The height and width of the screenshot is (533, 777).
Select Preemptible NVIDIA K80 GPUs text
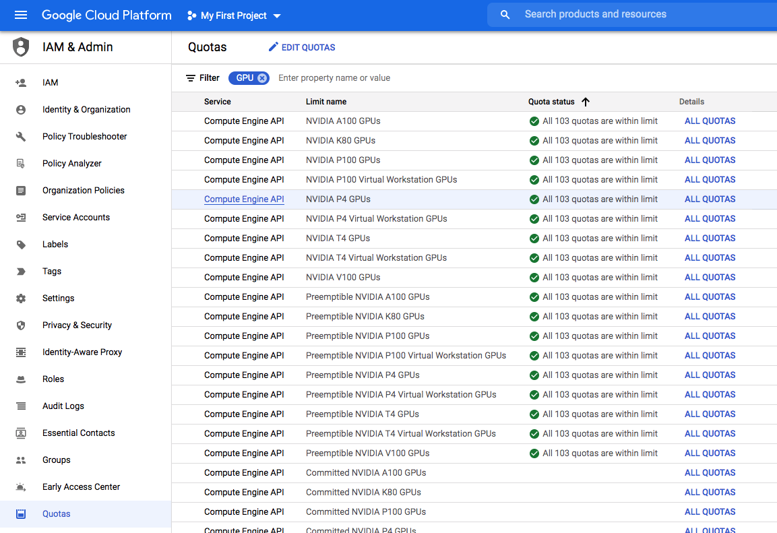coord(365,317)
